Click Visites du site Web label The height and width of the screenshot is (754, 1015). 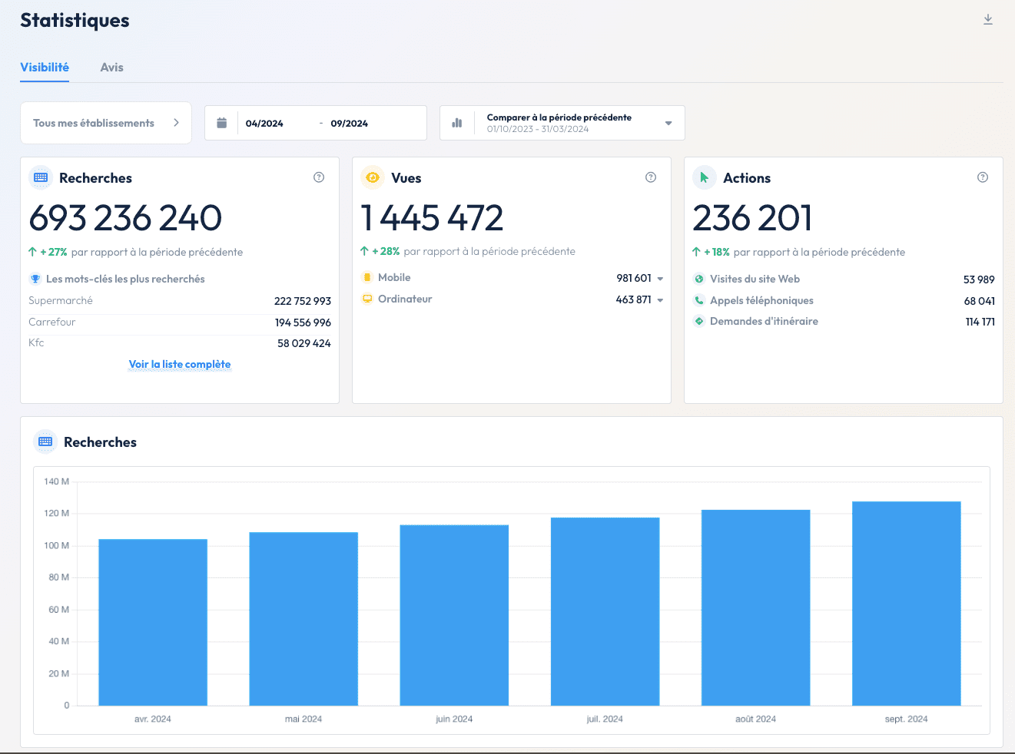[755, 279]
